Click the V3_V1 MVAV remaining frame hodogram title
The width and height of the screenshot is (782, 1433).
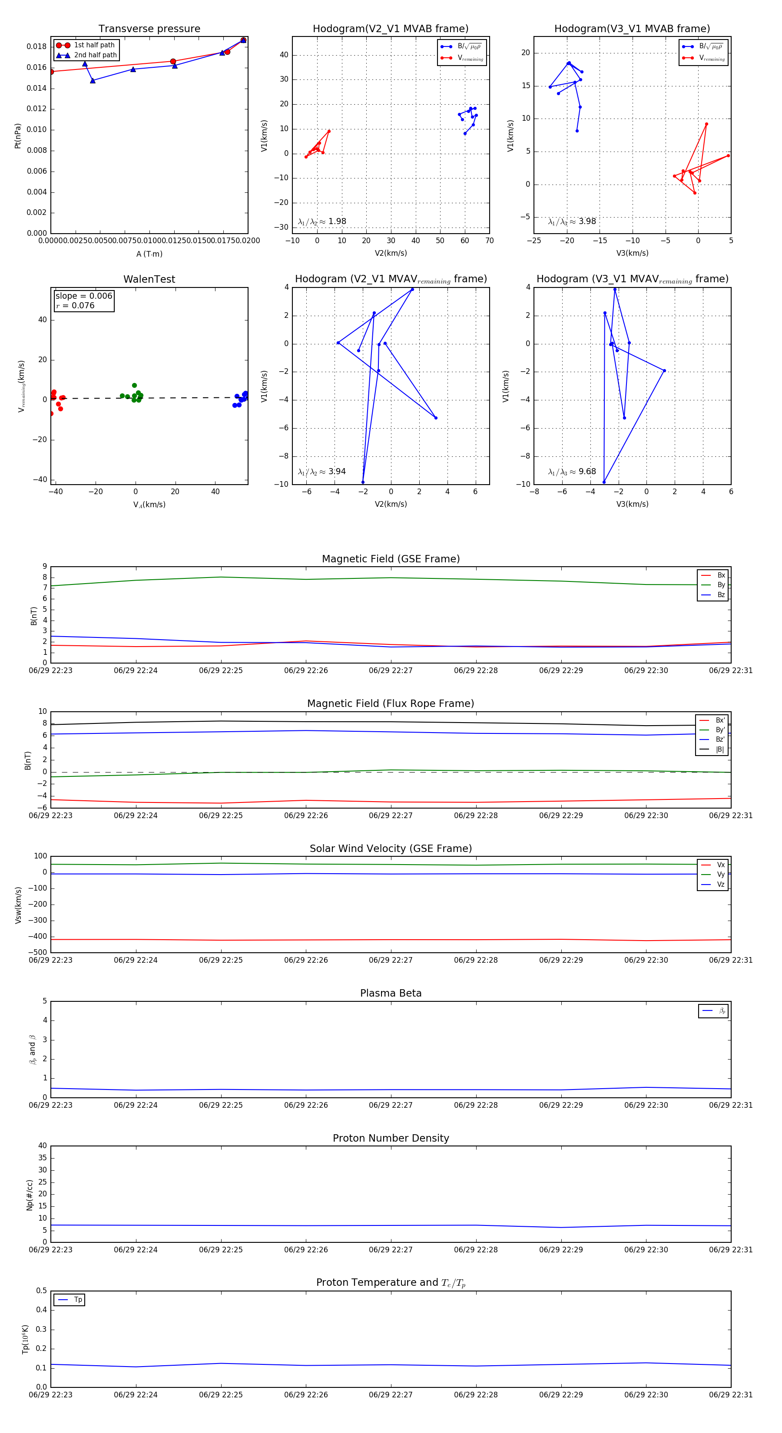click(x=632, y=279)
